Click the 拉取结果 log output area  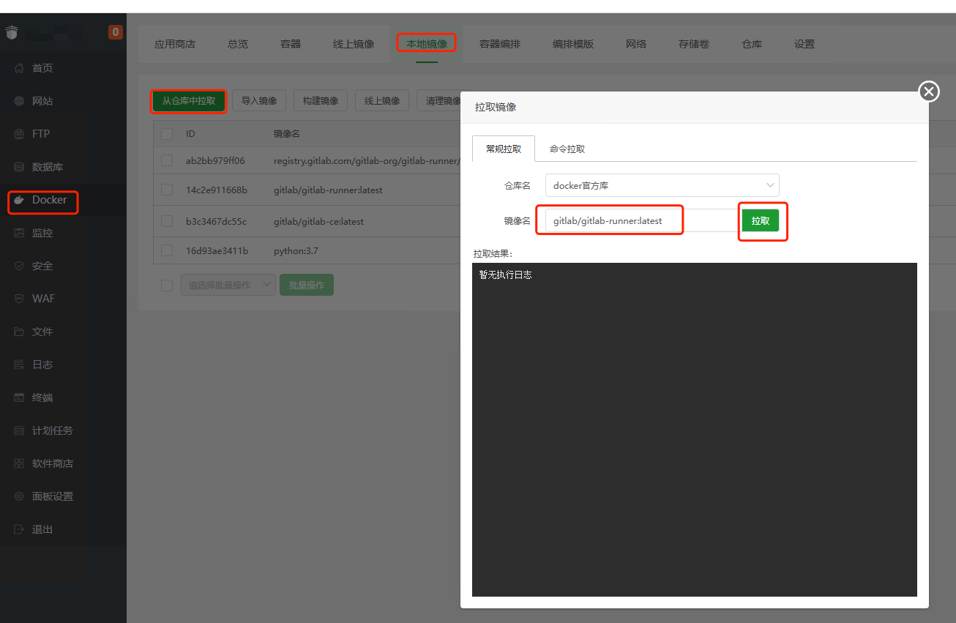coord(695,430)
